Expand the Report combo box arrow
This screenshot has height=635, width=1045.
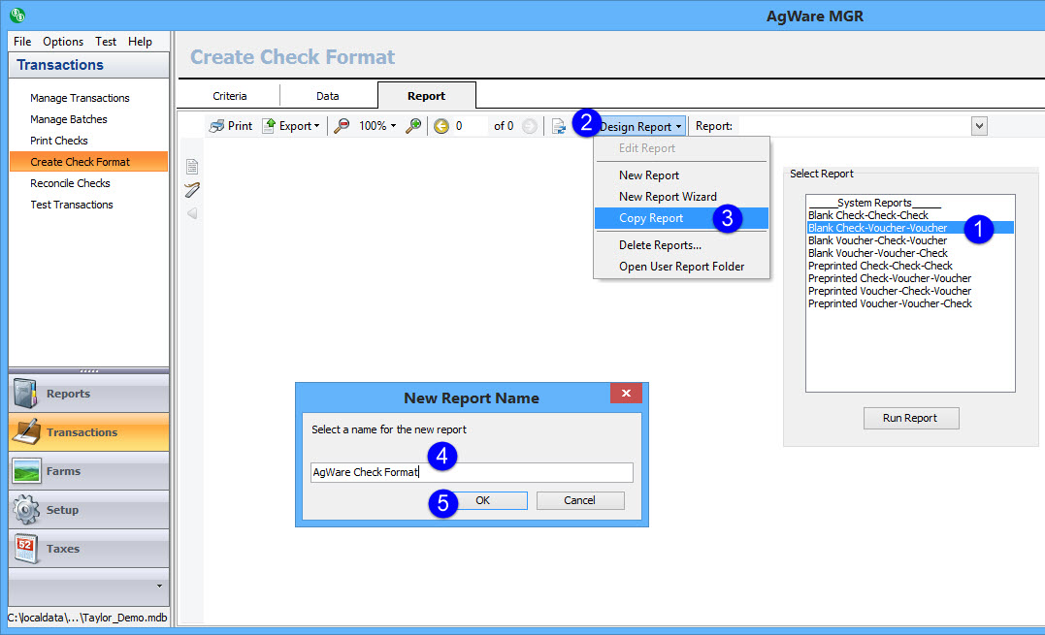978,126
